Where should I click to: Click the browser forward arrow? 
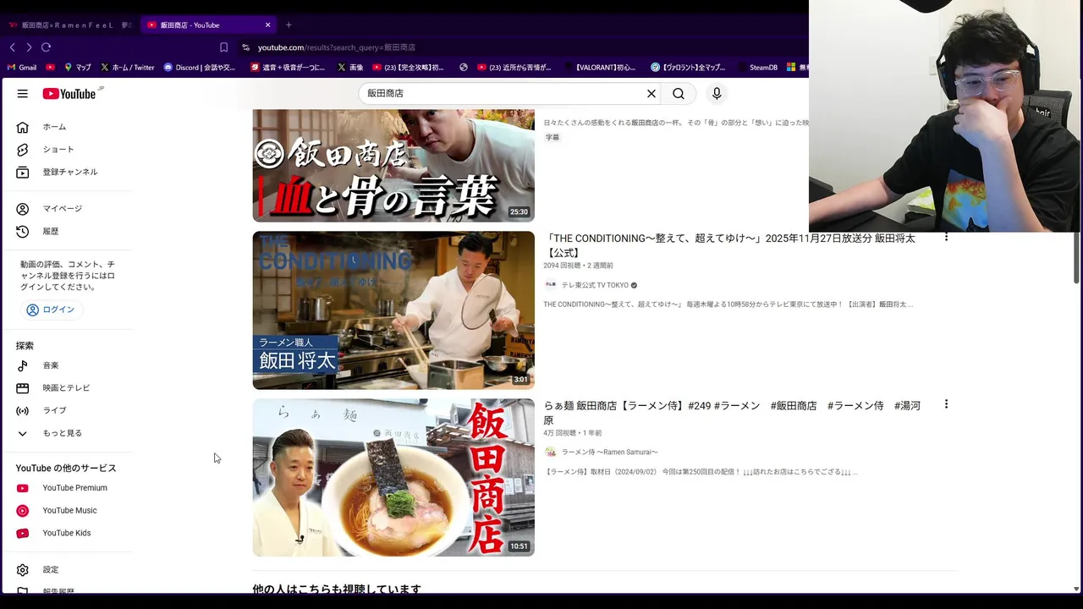29,47
